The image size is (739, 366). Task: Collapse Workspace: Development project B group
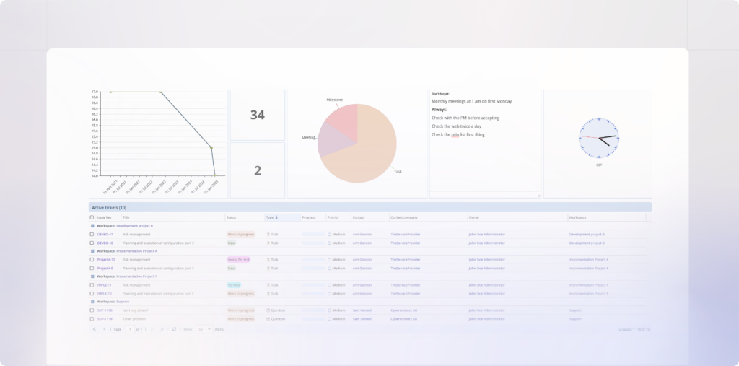click(x=92, y=226)
